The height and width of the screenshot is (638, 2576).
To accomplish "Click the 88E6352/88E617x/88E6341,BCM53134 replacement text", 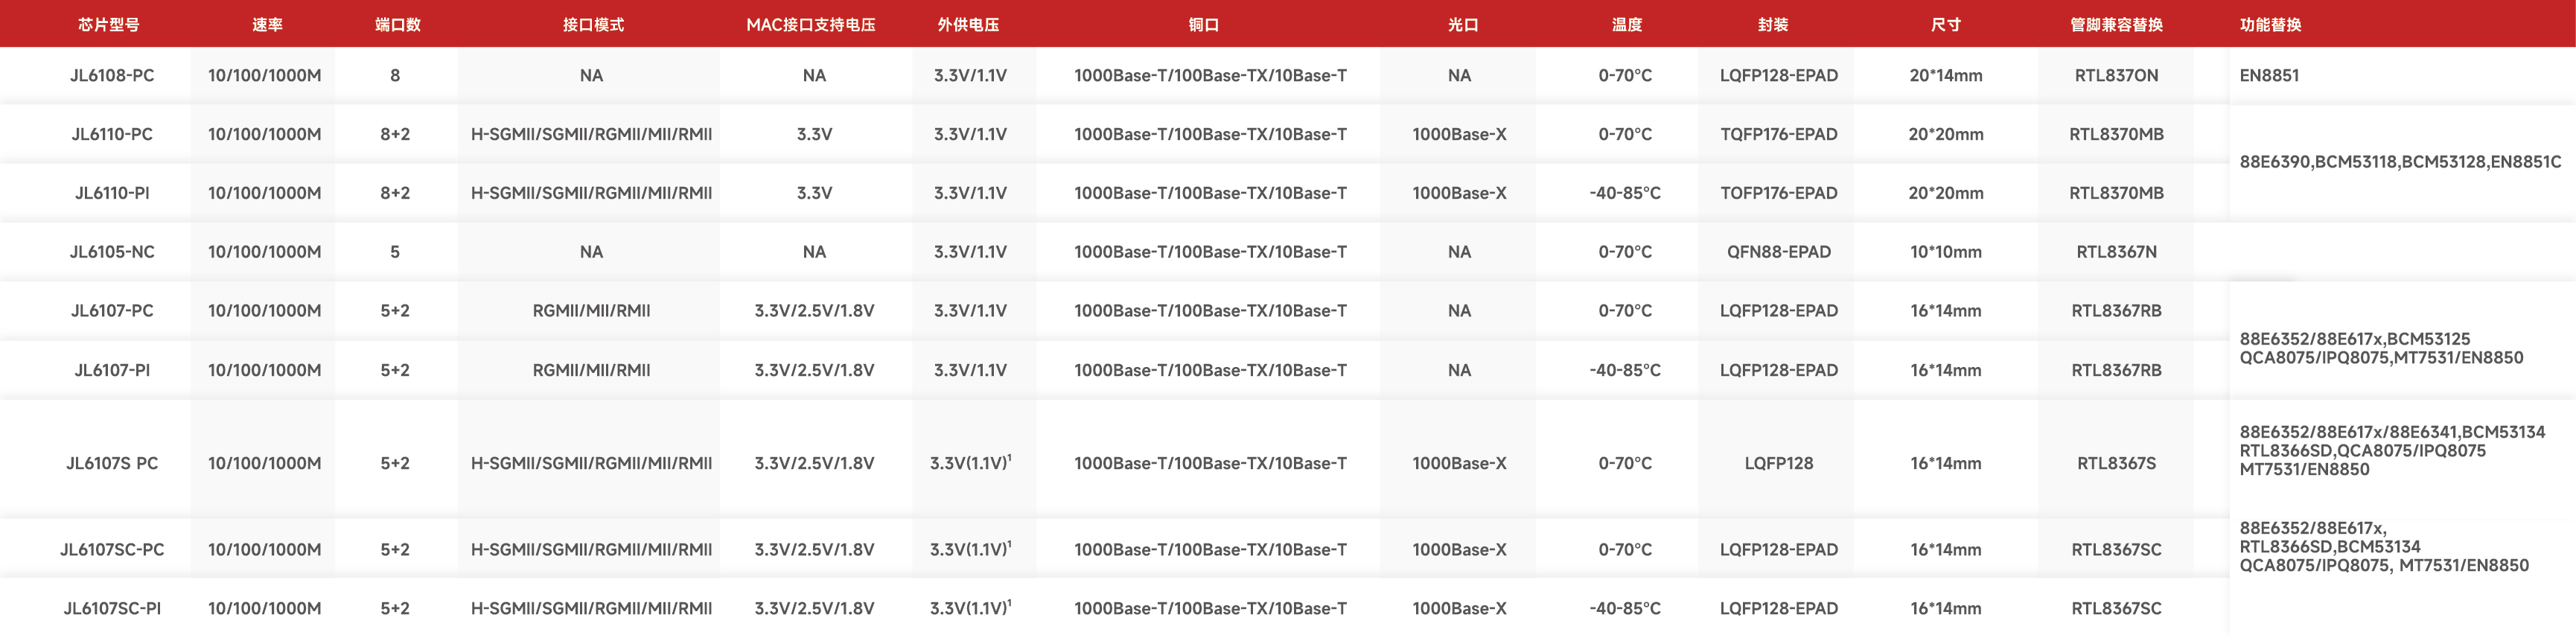I will click(x=2392, y=450).
